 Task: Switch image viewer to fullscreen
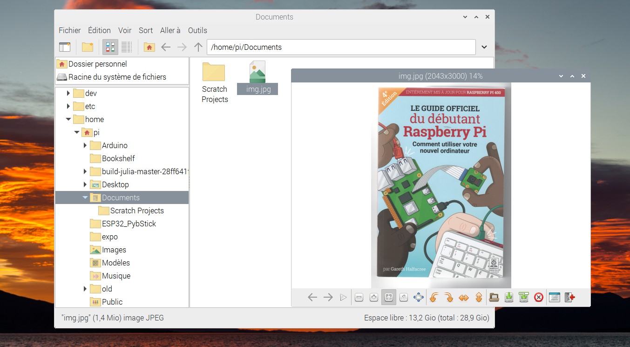click(419, 297)
